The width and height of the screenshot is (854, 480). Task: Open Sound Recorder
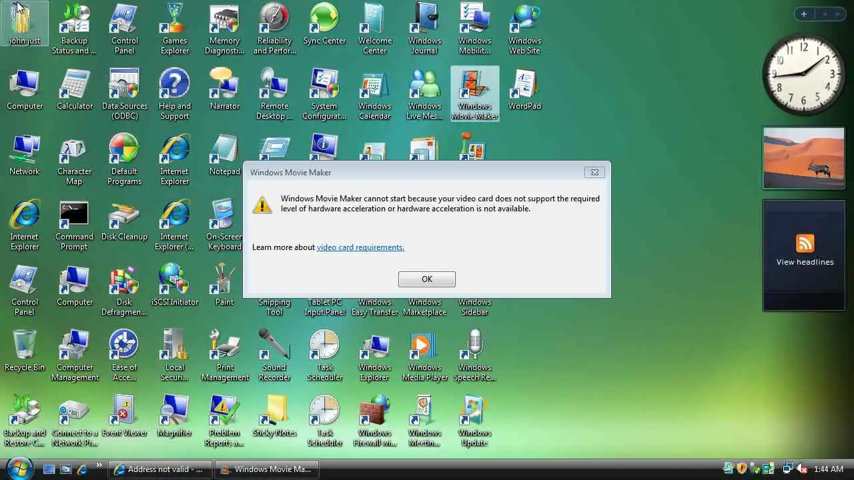[x=274, y=355]
